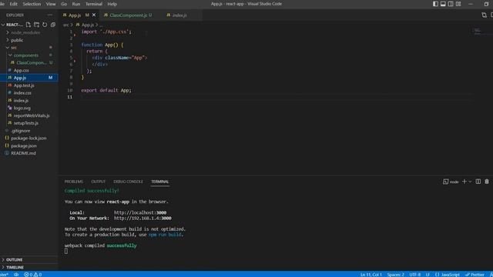Refresh the Explorer file tree
This screenshot has width=493, height=277.
[45, 25]
